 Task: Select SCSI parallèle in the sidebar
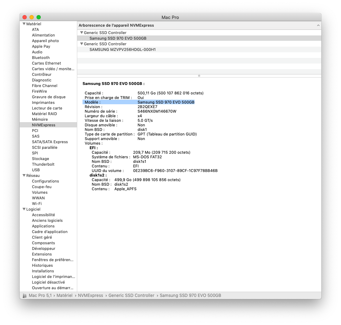[45, 148]
